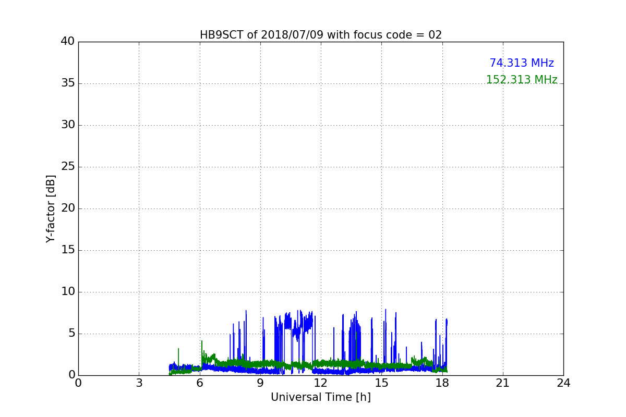Click y-axis tick label 30
This screenshot has width=626, height=417.
[68, 125]
